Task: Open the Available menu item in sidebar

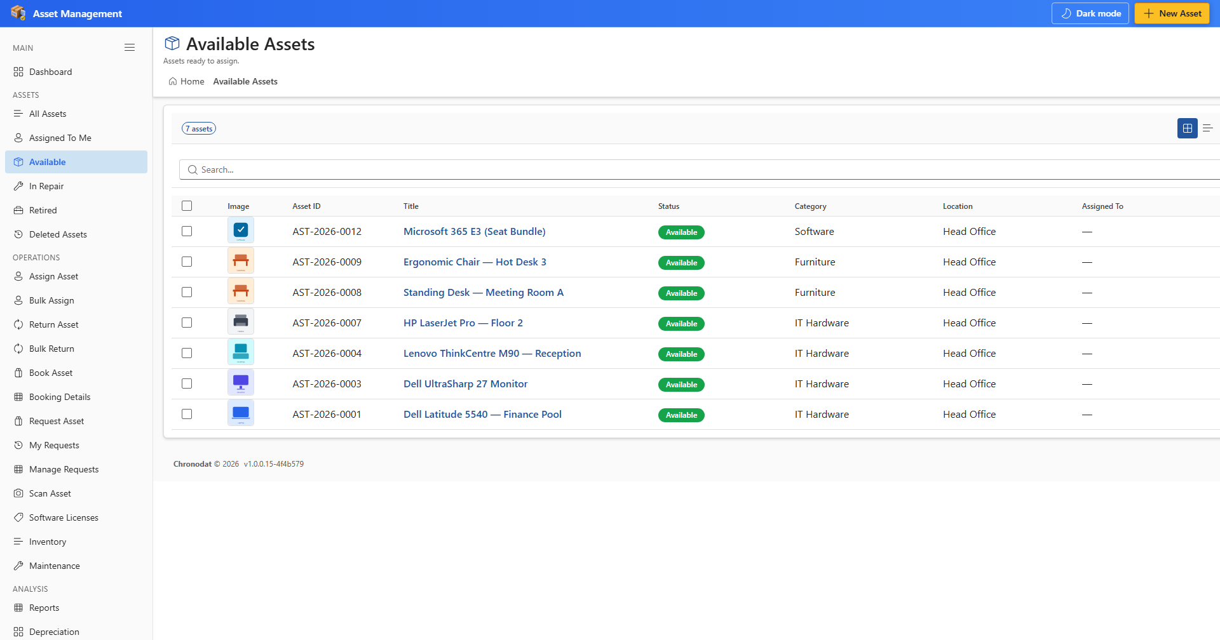Action: click(x=76, y=162)
